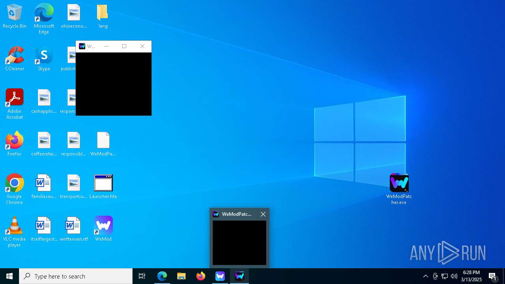Image resolution: width=505 pixels, height=284 pixels.
Task: Select the WeModPa... blank file icon
Action: tap(103, 144)
